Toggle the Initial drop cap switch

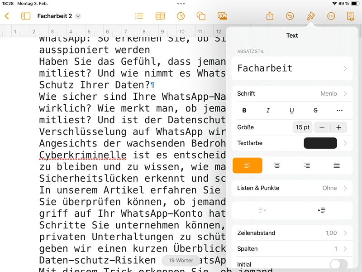[338, 264]
